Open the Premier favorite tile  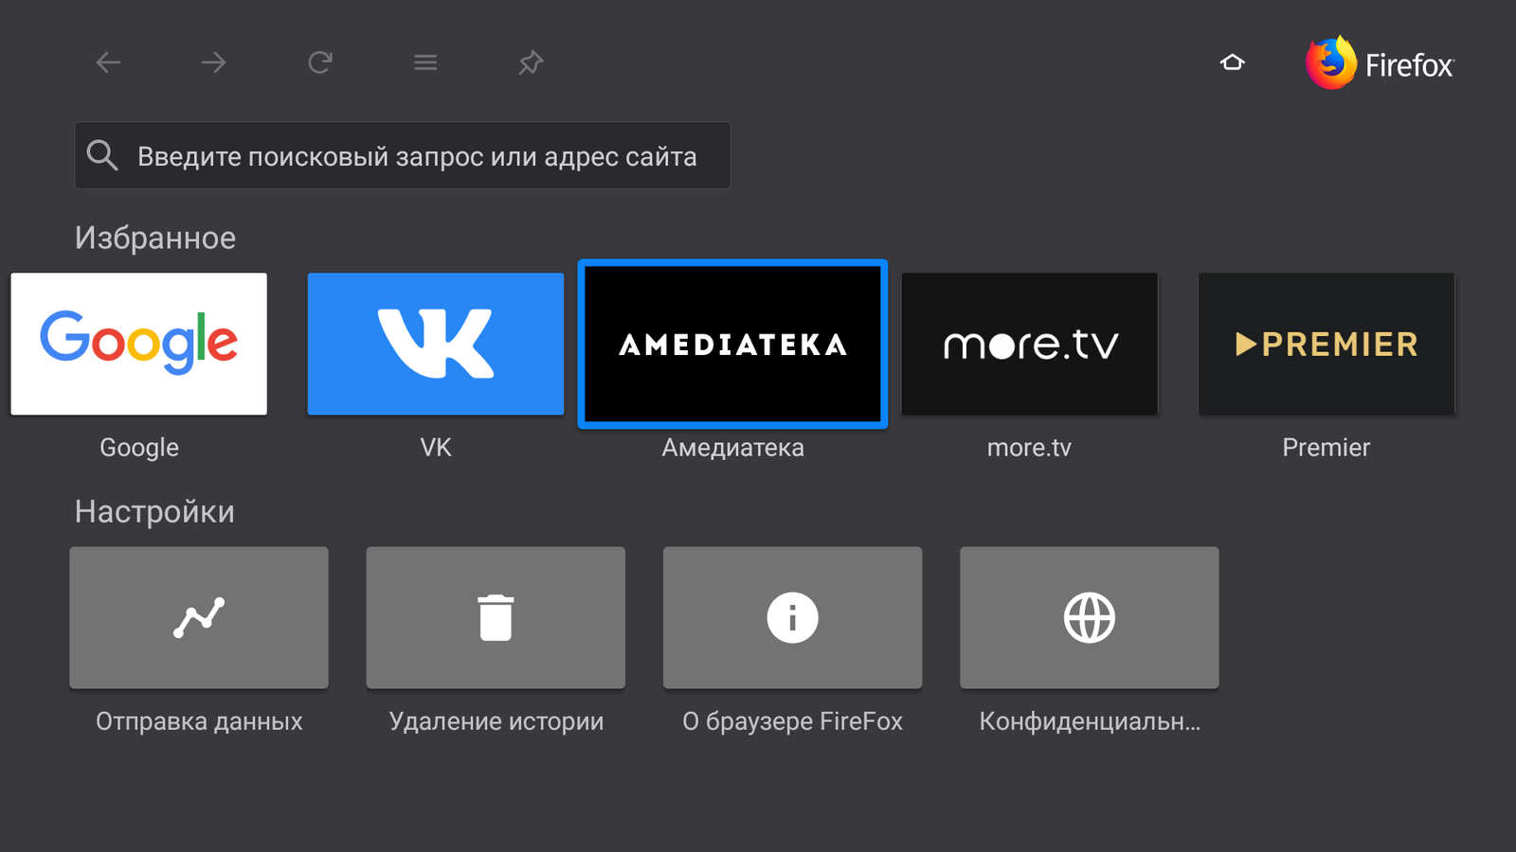pos(1326,344)
